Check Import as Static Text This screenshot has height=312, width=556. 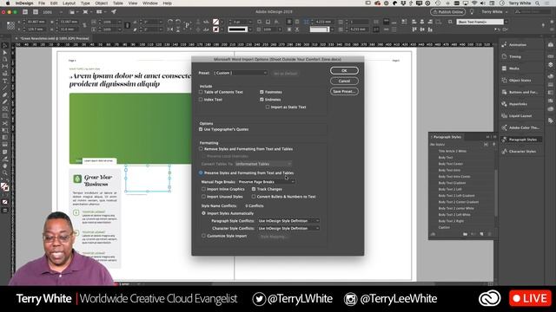click(268, 107)
